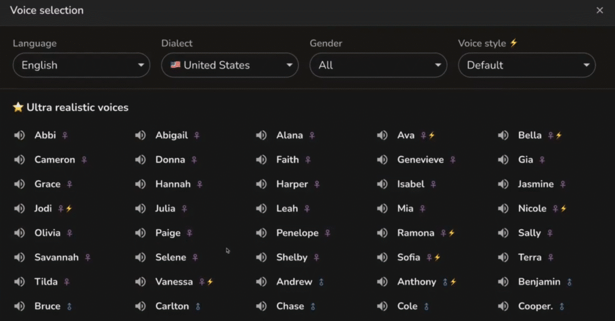
Task: Pick the Olivia voice
Action: click(47, 233)
